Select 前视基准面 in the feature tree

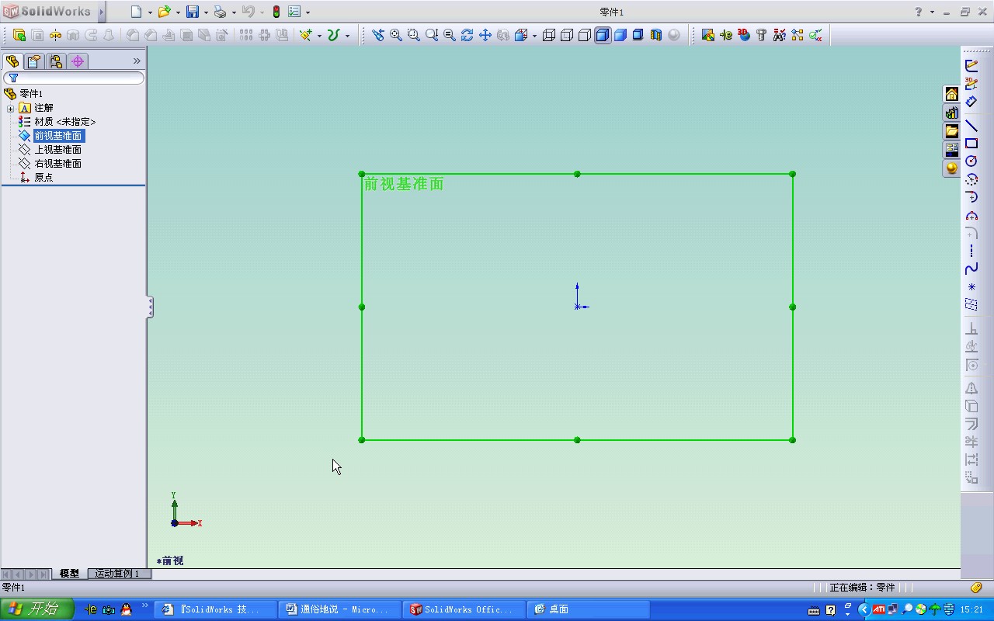click(x=58, y=136)
